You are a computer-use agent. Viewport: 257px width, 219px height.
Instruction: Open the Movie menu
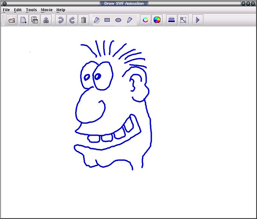click(x=47, y=10)
